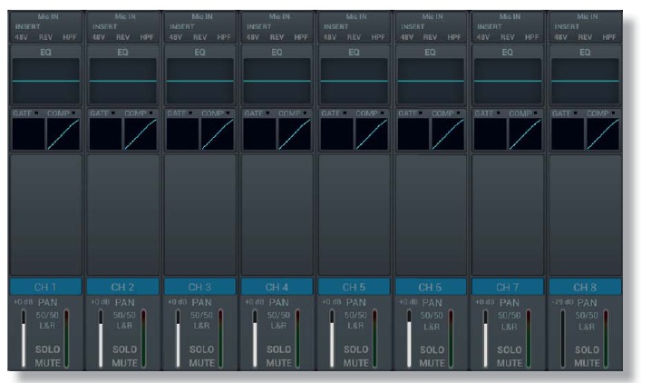Open the gate display on CH 6

pos(413,134)
